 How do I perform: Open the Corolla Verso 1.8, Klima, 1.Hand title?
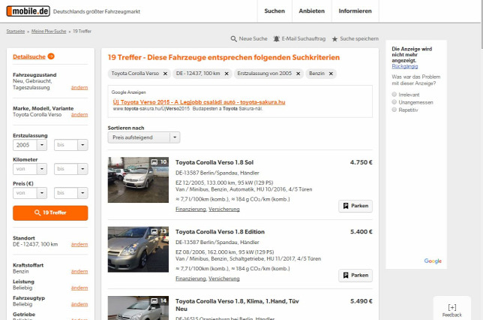click(237, 305)
